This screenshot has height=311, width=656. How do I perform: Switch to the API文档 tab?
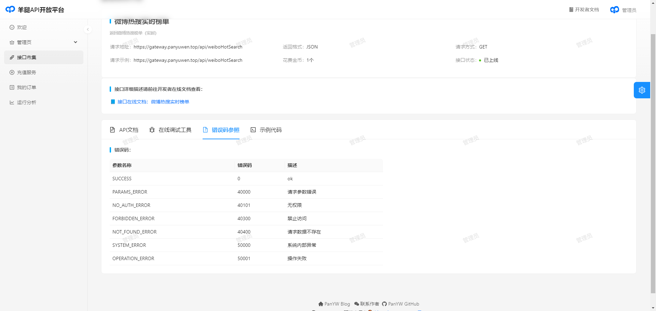coord(124,130)
